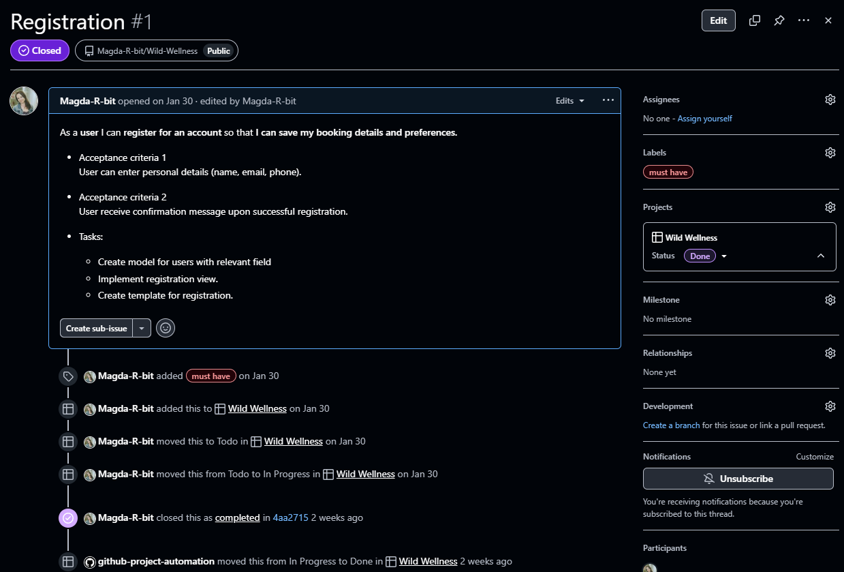Click the label tag timeline icon
The image size is (844, 572).
[x=68, y=376]
